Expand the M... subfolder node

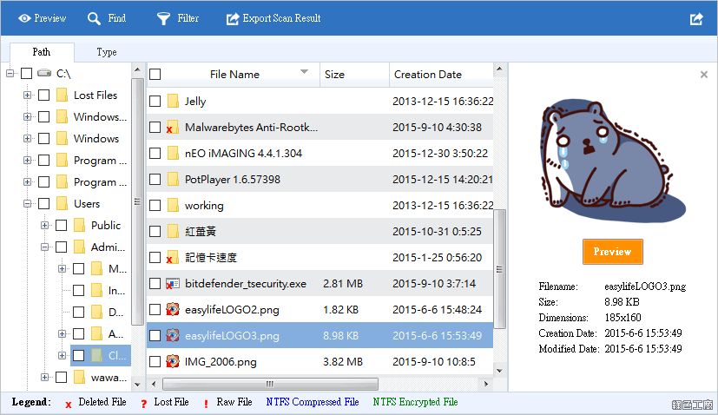click(x=63, y=269)
